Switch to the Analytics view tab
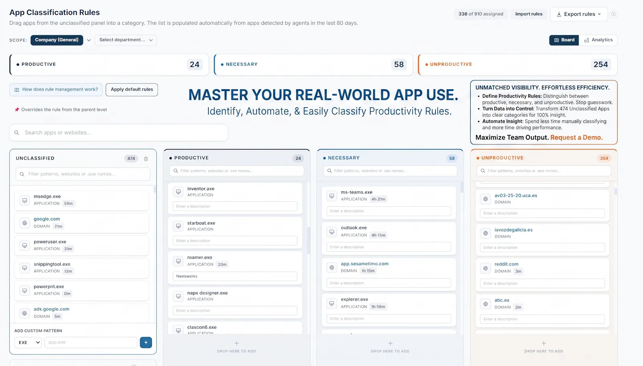Image resolution: width=643 pixels, height=366 pixels. (598, 40)
